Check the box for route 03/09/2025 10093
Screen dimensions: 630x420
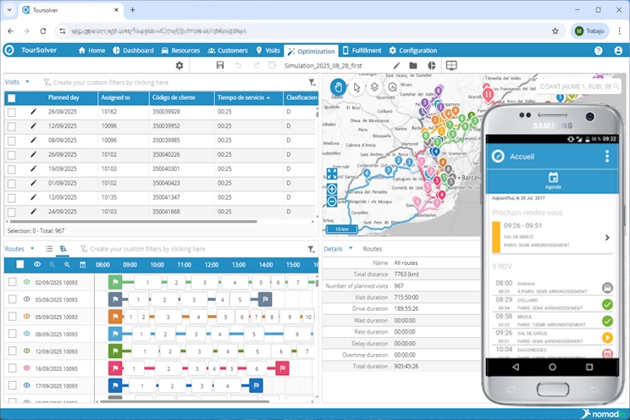12,299
